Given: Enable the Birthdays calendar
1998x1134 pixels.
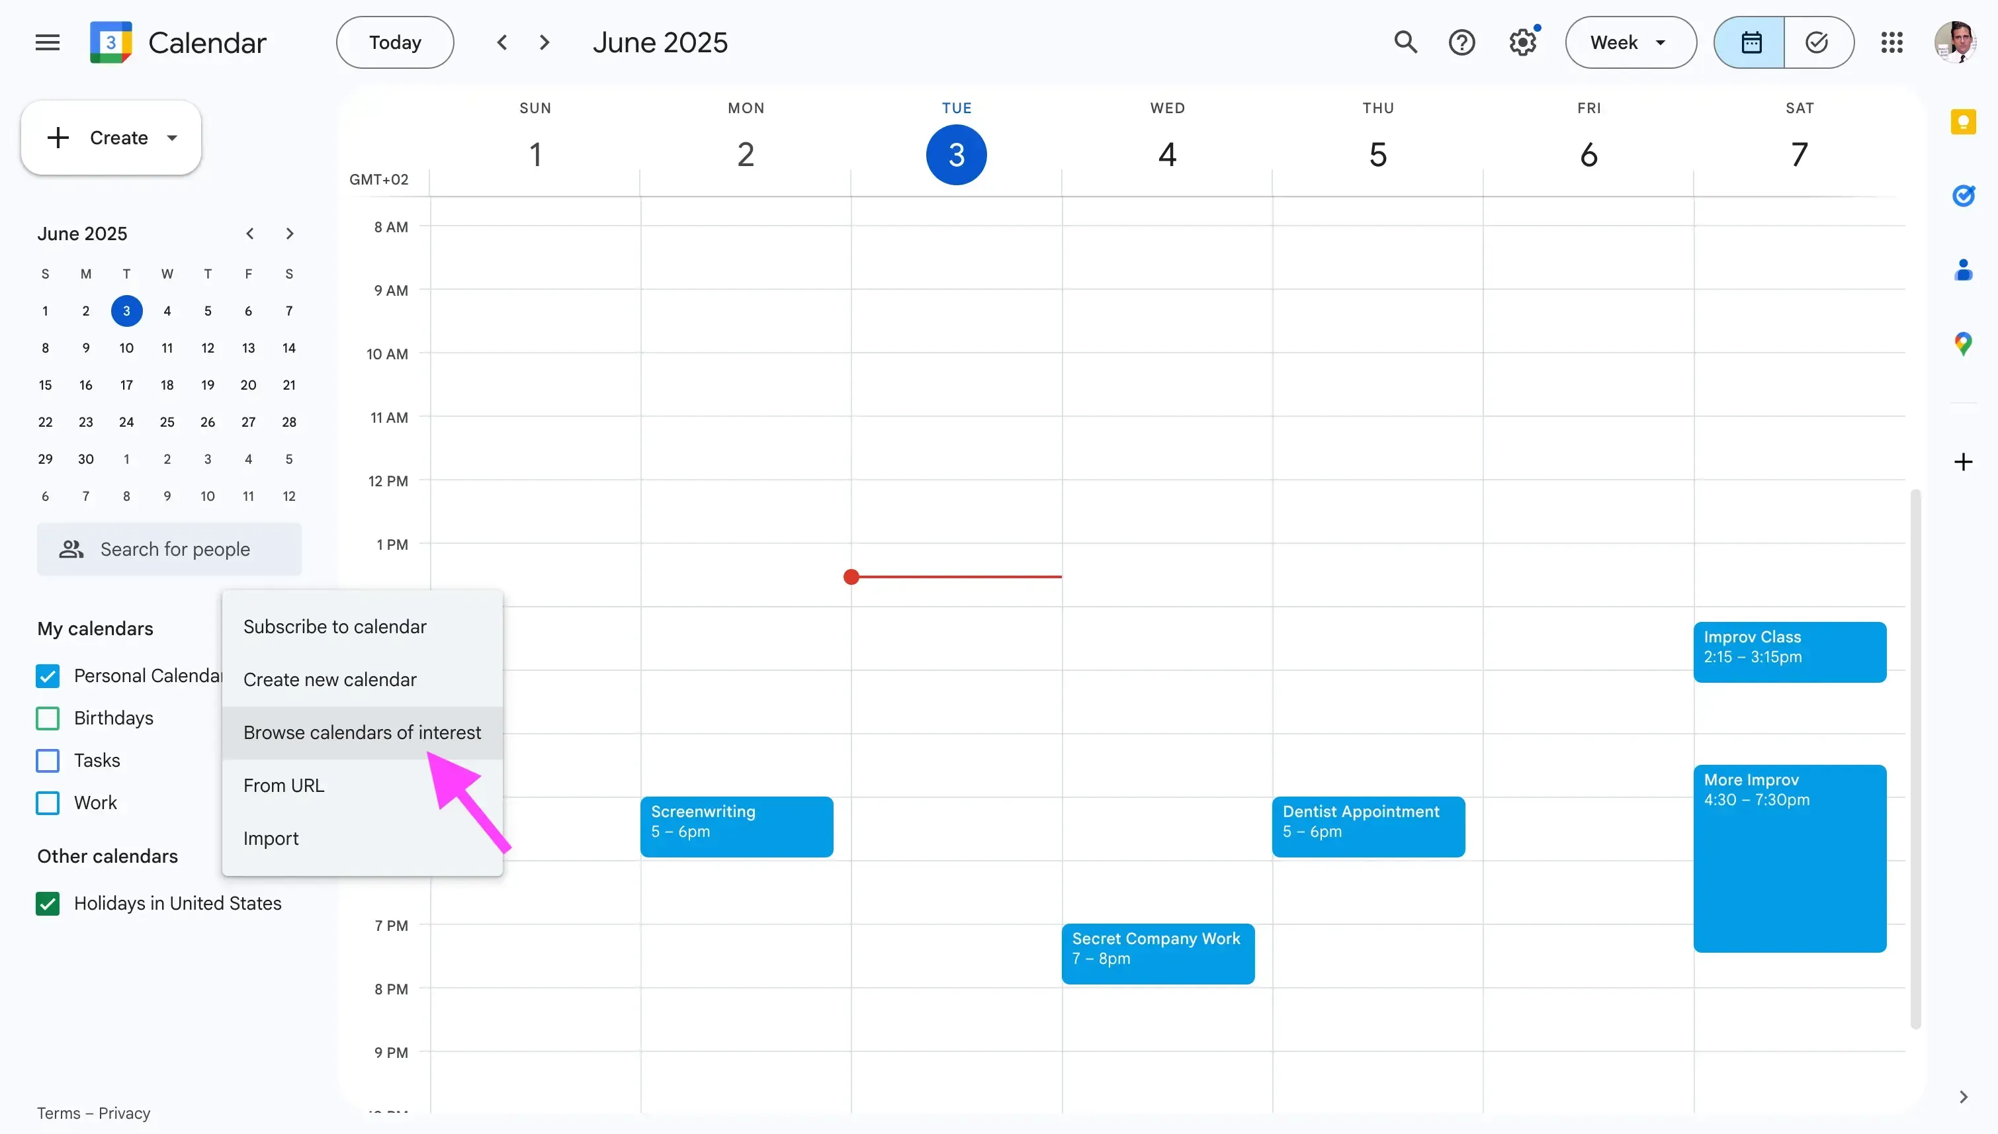Looking at the screenshot, I should point(48,718).
